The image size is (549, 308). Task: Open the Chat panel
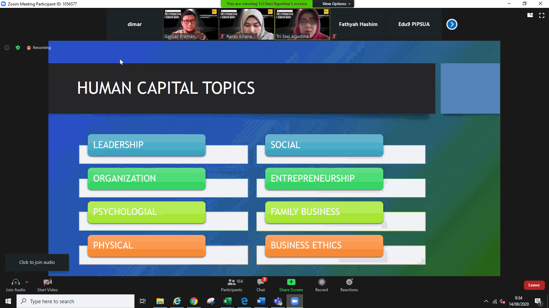click(261, 285)
